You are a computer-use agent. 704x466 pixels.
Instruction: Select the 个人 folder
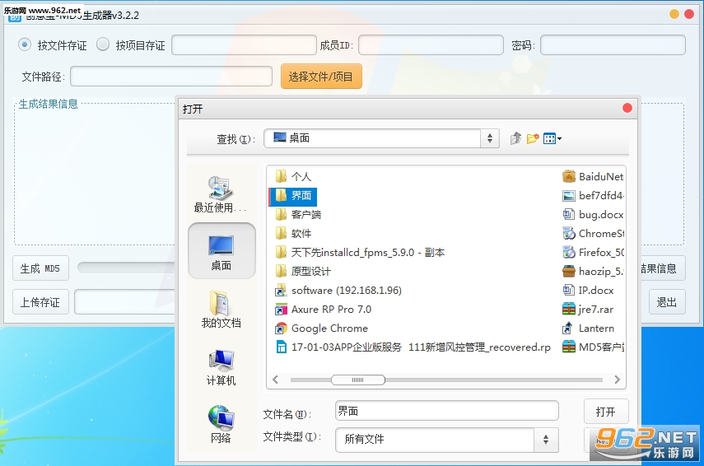[293, 176]
